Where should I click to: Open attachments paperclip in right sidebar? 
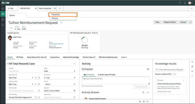coord(192,67)
